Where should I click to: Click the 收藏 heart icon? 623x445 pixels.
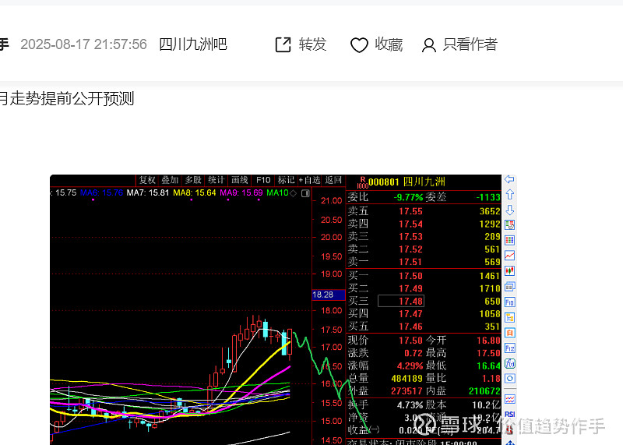(x=359, y=45)
